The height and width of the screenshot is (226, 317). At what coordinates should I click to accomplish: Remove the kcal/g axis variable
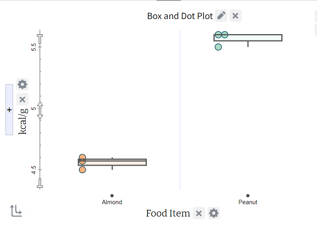tap(22, 100)
